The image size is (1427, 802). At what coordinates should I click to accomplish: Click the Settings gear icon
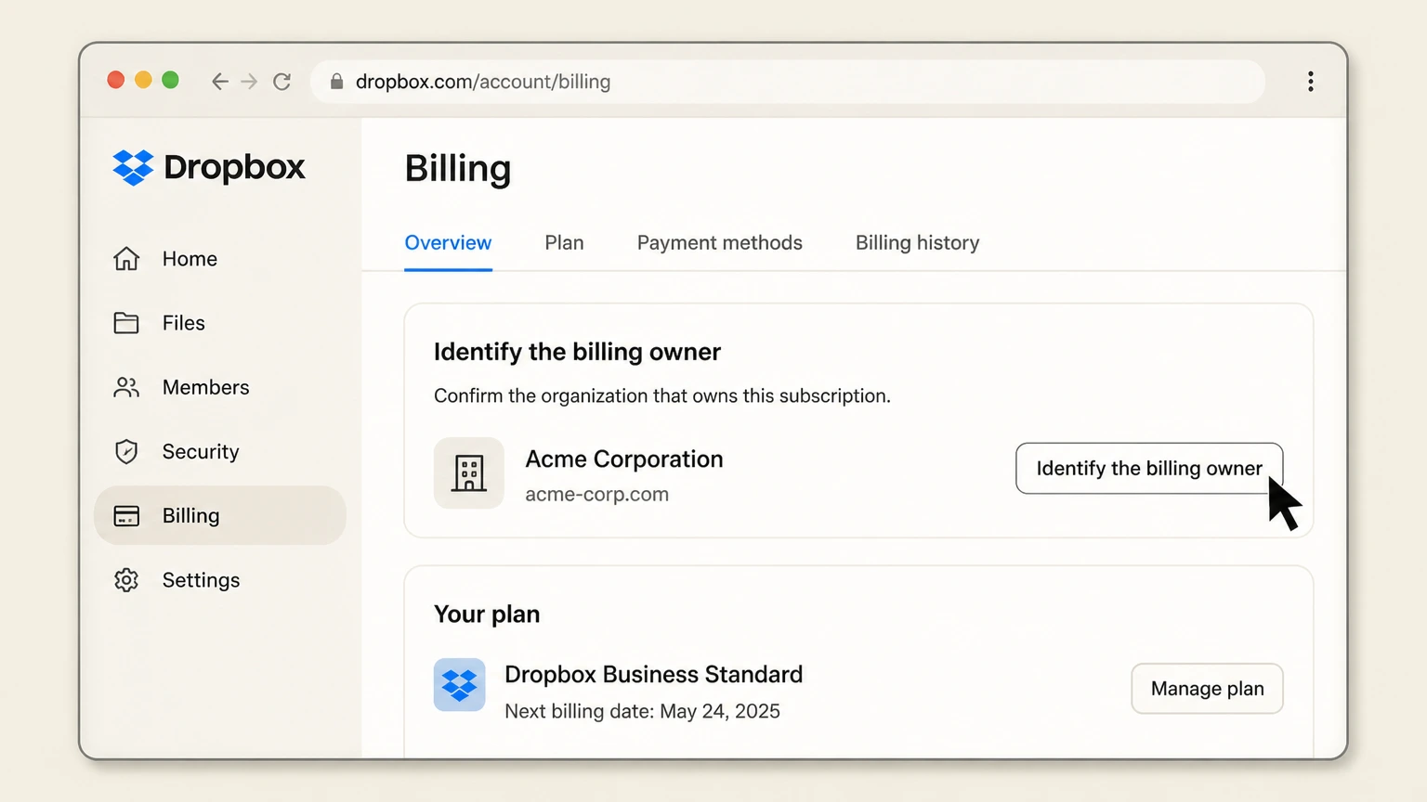126,580
